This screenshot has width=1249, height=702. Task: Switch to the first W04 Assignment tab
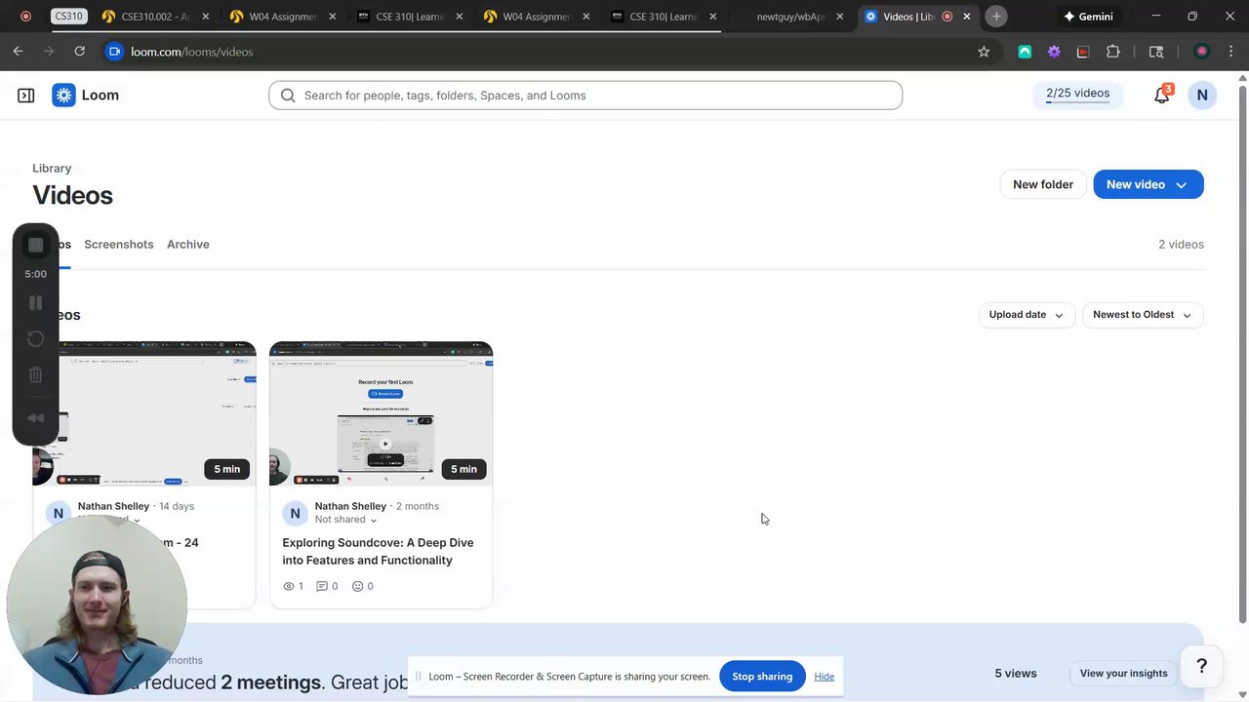coord(273,17)
